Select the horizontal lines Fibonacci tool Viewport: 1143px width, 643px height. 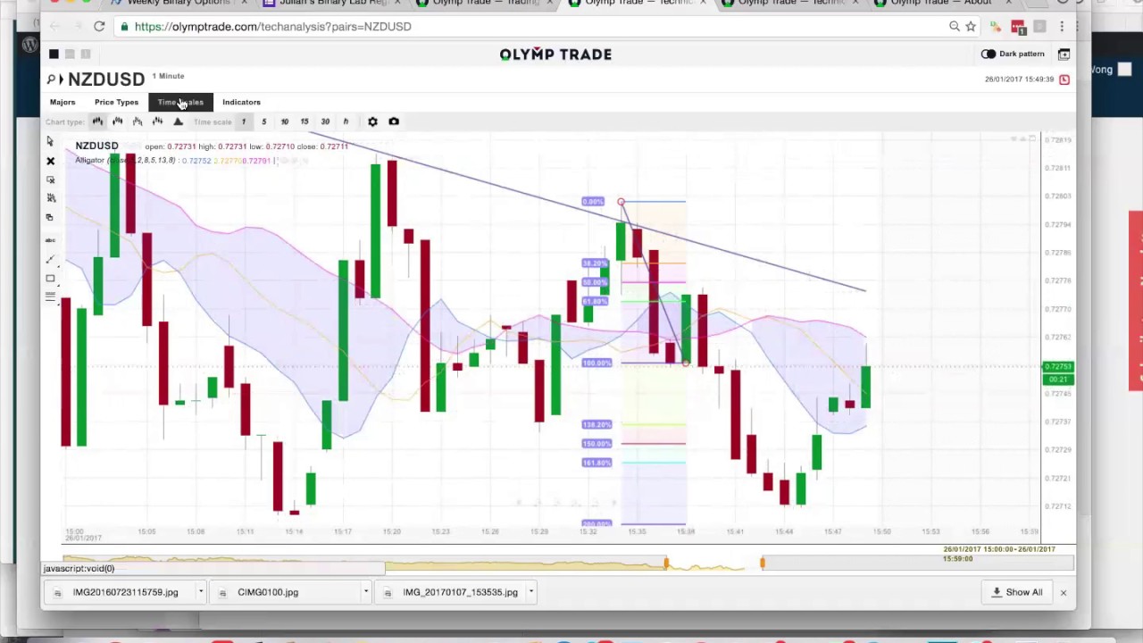click(50, 297)
